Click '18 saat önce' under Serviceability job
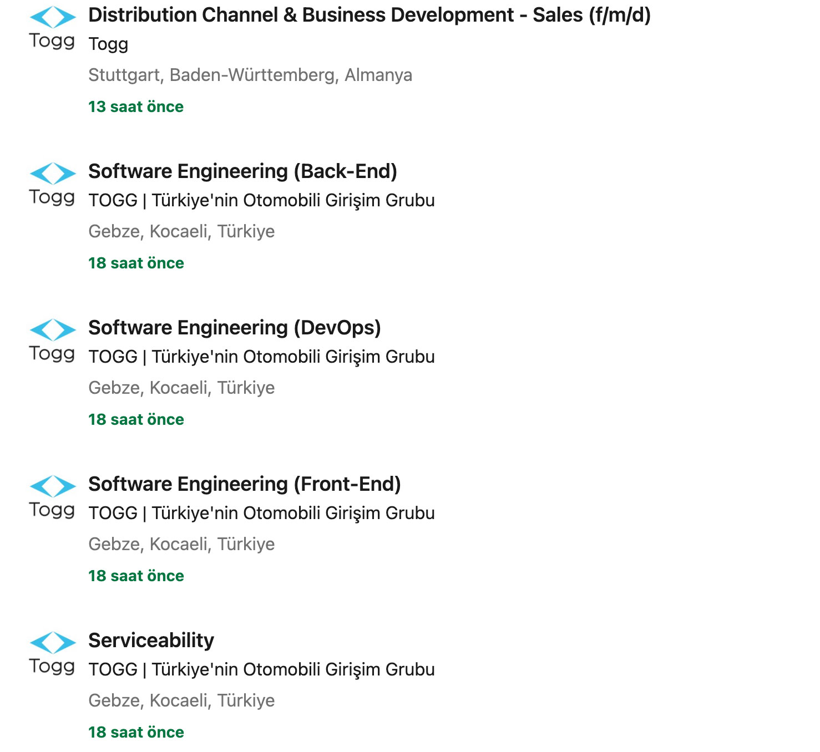 pos(136,732)
